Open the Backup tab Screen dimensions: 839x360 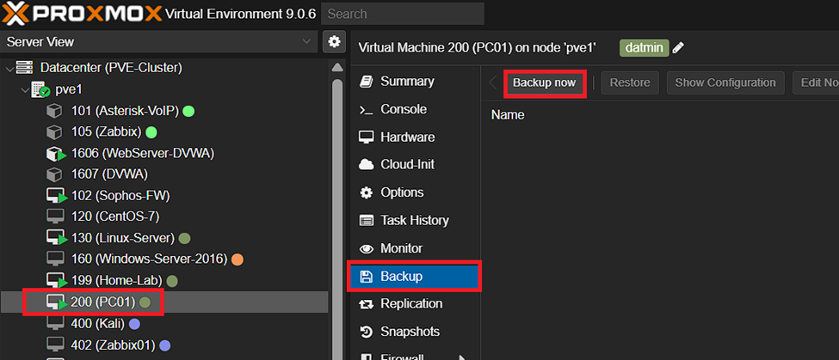tap(413, 277)
